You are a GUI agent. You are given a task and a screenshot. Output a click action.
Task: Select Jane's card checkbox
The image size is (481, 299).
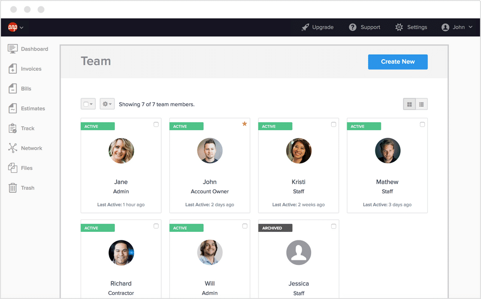pos(156,124)
